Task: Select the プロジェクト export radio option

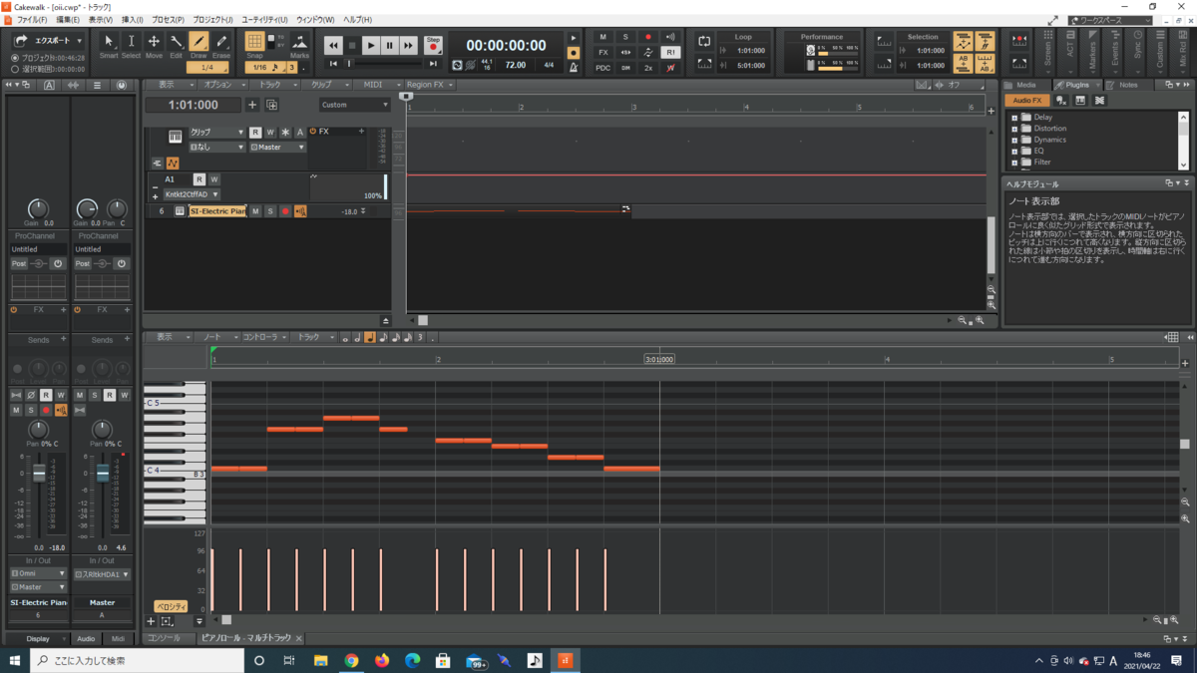Action: pos(15,59)
